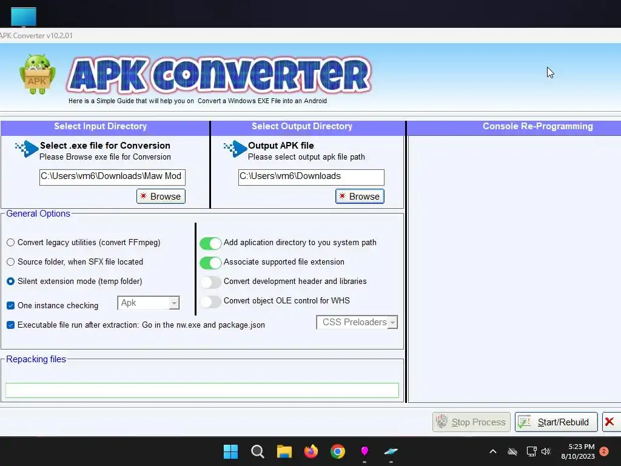
Task: Turn off Associate supported file extension toggle
Action: tap(210, 263)
